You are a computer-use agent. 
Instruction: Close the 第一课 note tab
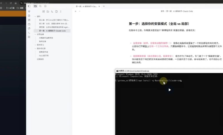click(x=99, y=6)
